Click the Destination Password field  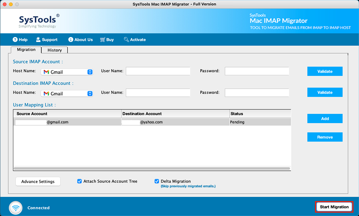point(257,93)
